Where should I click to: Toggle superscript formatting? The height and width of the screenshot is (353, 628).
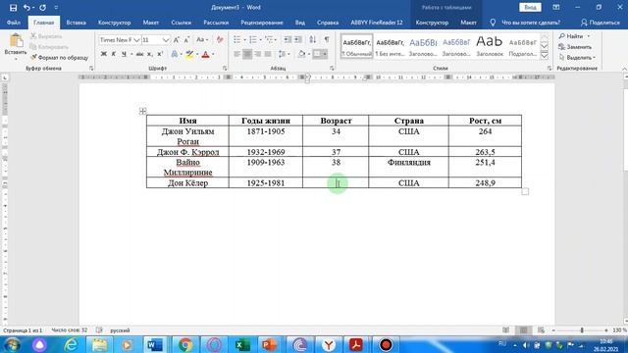[x=160, y=54]
